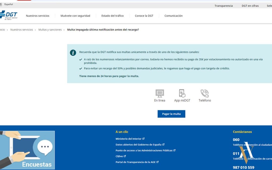Open the Nuestros servicios menu

(x=38, y=16)
